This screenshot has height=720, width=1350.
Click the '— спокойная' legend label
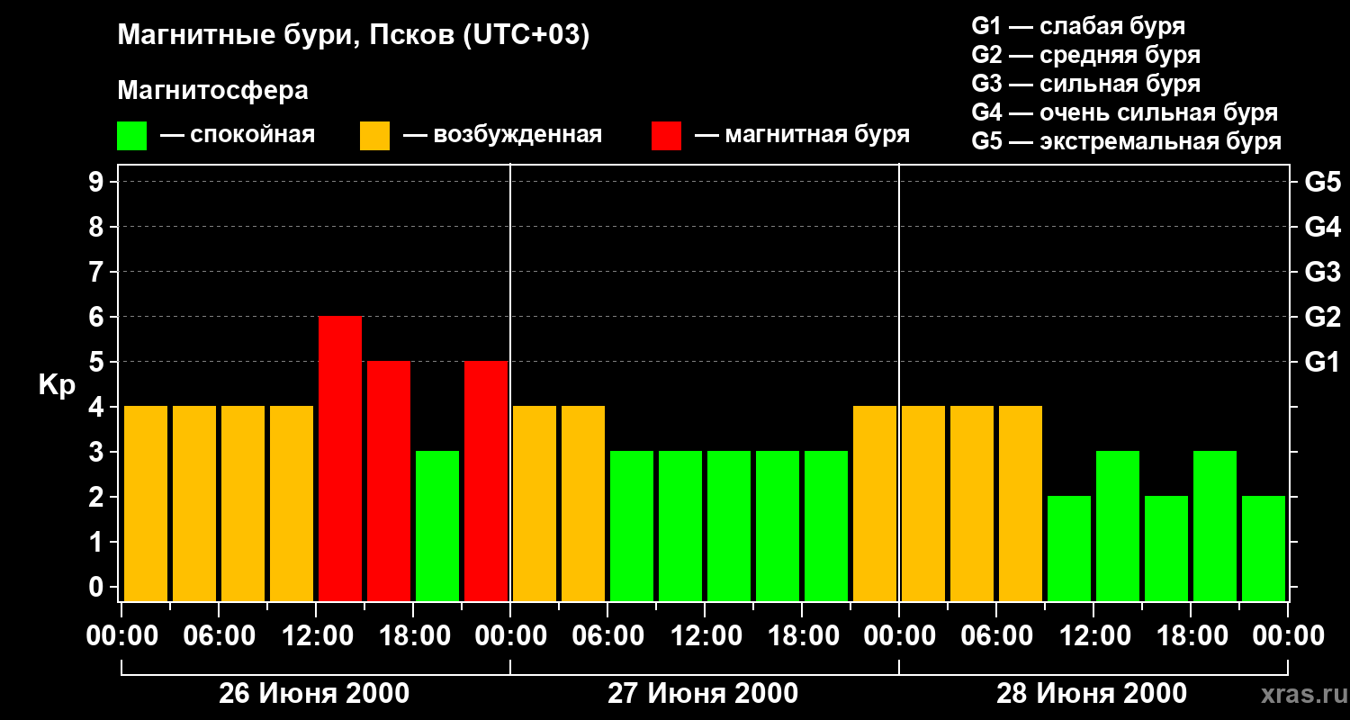click(x=238, y=135)
